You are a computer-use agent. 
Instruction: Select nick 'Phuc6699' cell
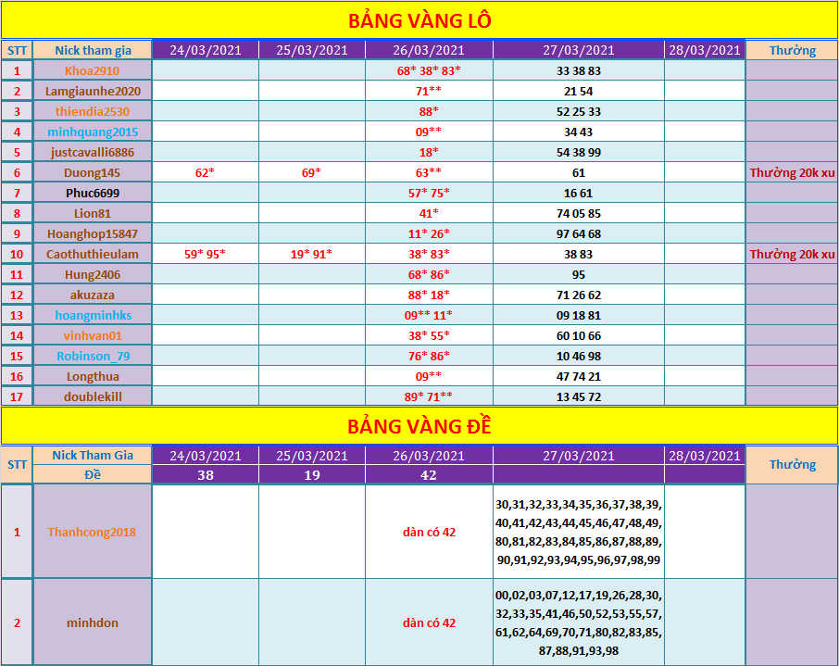(93, 193)
